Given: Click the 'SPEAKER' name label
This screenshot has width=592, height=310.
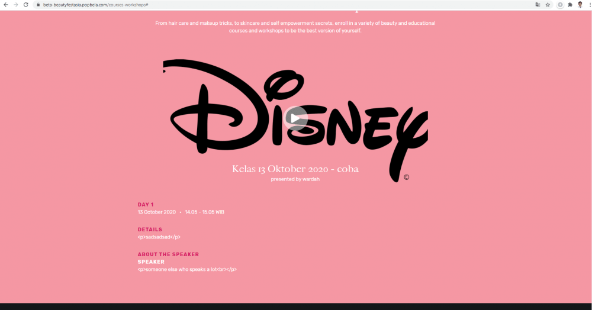Looking at the screenshot, I should click(151, 261).
